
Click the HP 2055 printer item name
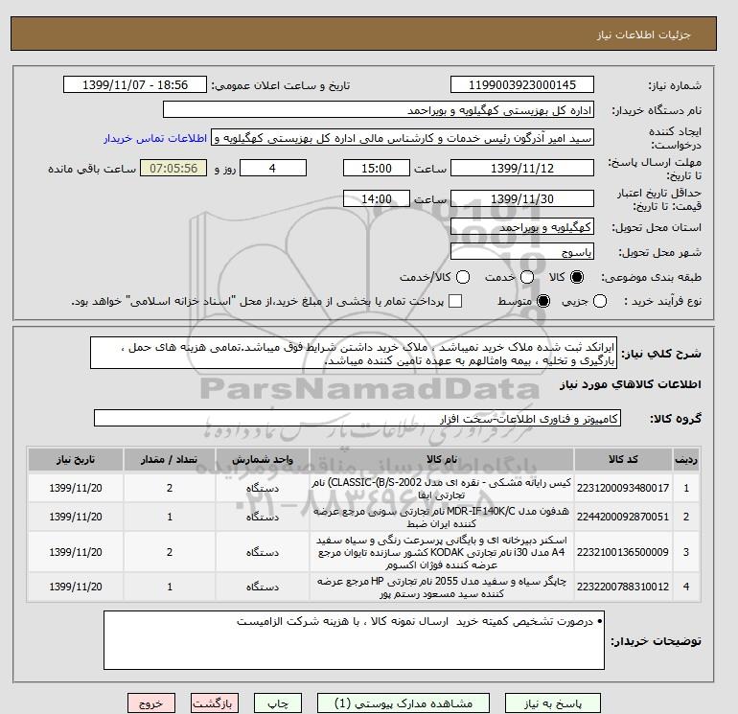442,587
